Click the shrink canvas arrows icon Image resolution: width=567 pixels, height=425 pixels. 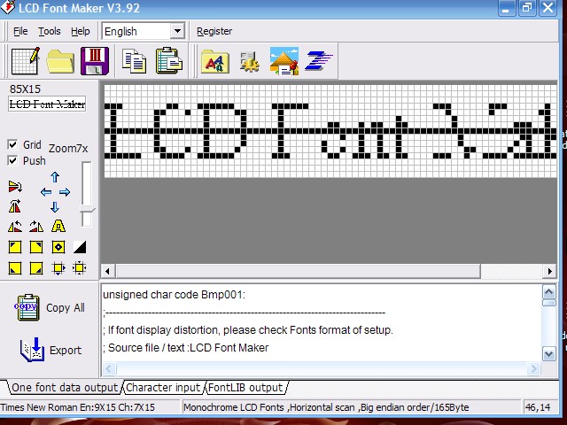pos(58,268)
